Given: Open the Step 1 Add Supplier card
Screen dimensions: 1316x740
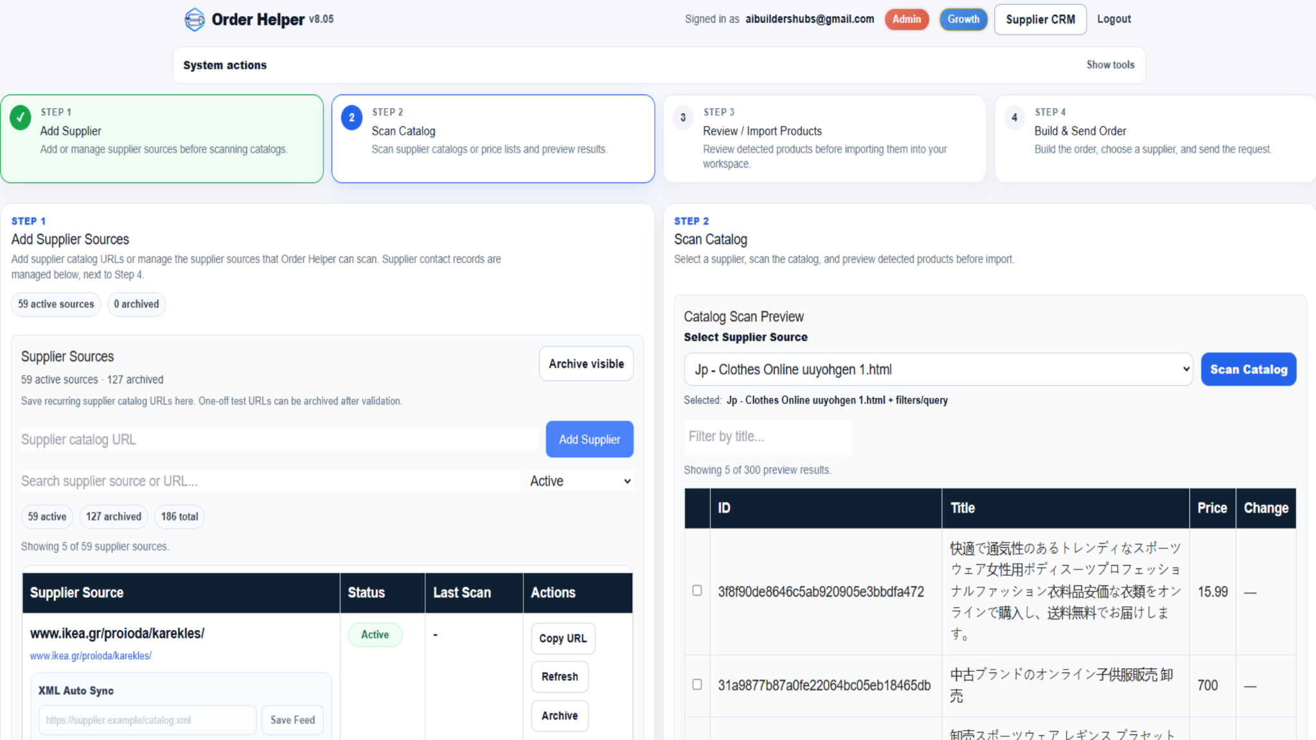Looking at the screenshot, I should click(x=162, y=139).
